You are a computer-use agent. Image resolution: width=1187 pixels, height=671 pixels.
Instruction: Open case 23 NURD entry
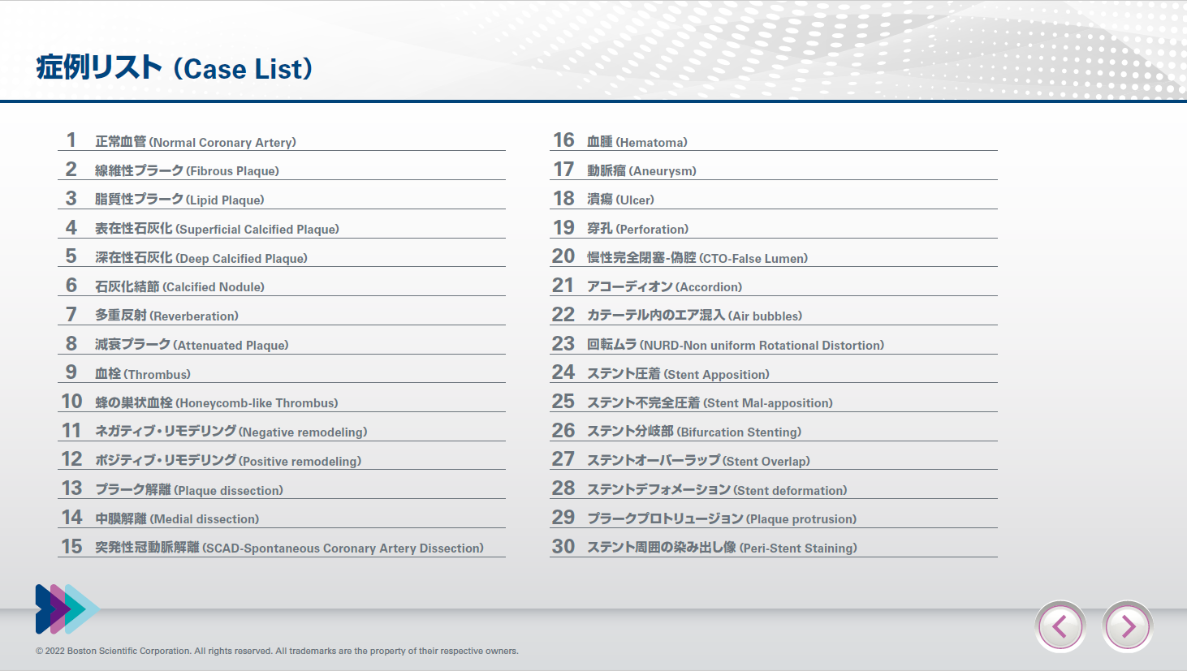click(x=735, y=345)
